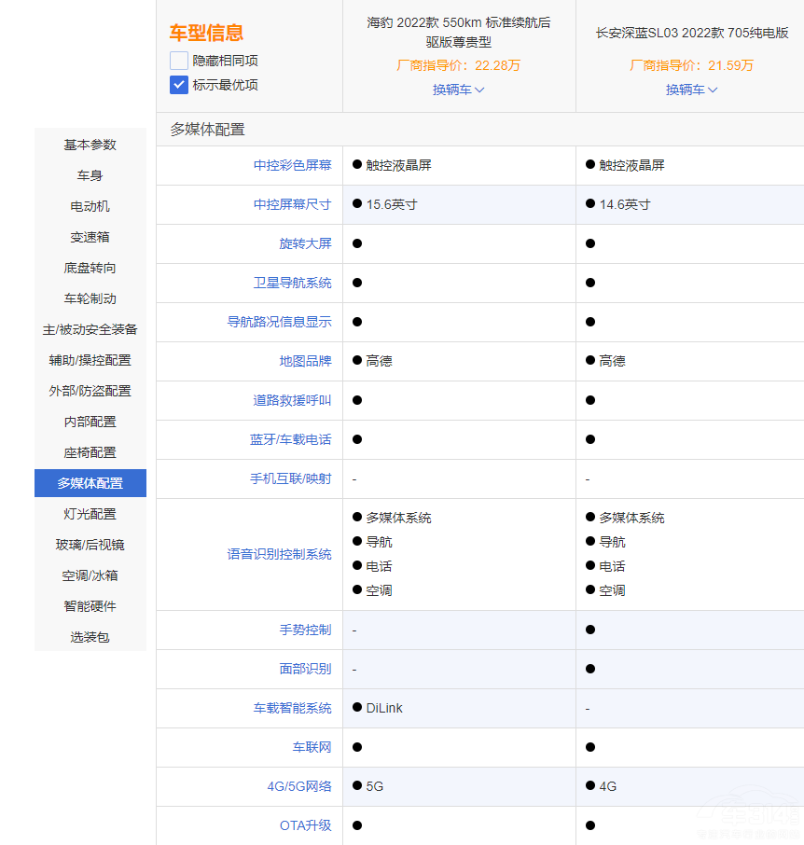Open the OTA升级 parameter link

point(305,825)
